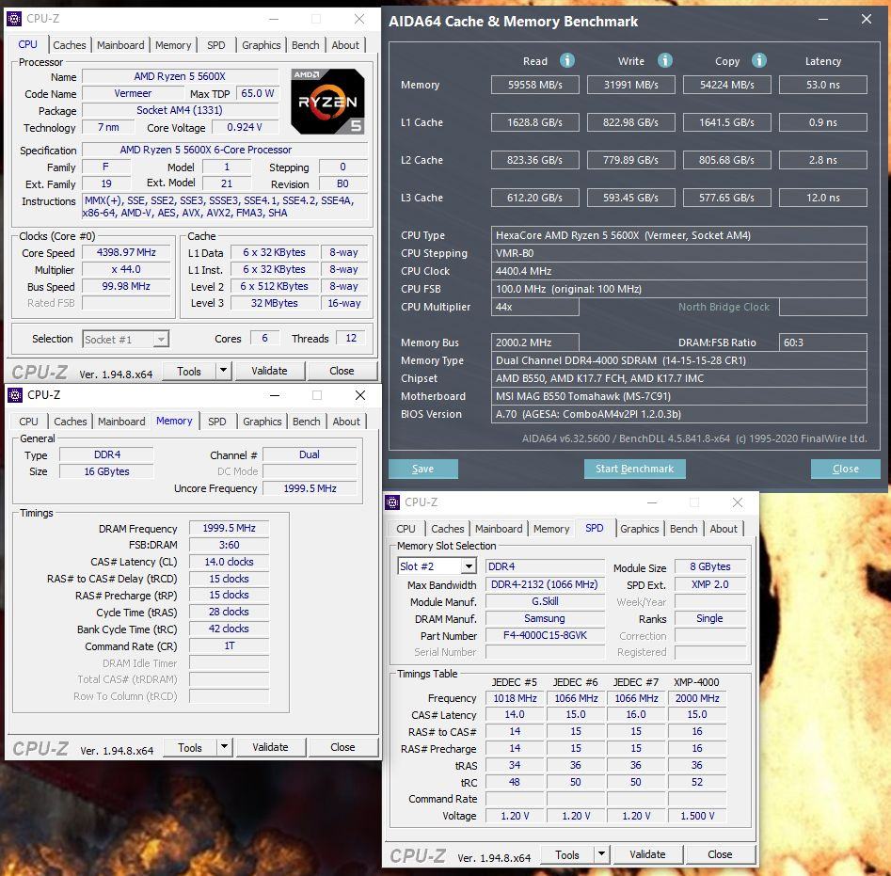Click Tools button in CPU-Z SPD window
Screen dimensions: 891x876
(x=566, y=854)
